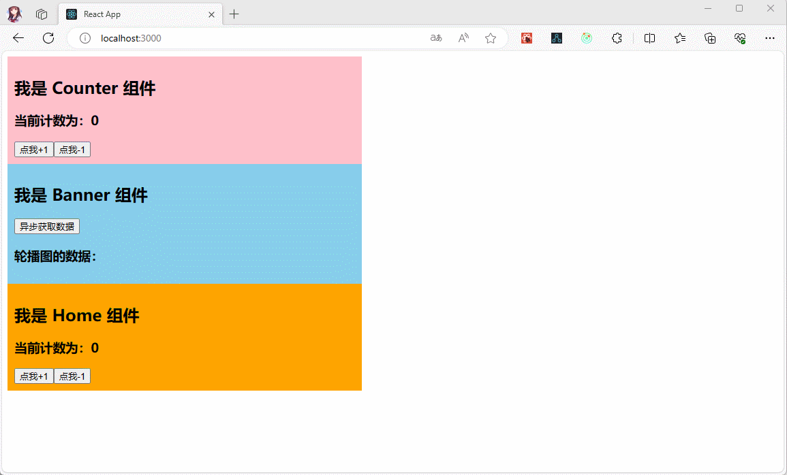Refresh the localhost page
This screenshot has height=475, width=787.
point(48,38)
